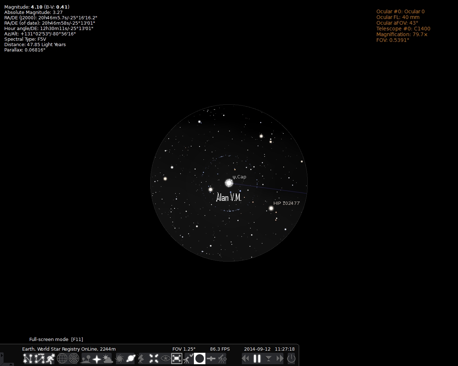
Task: Toggle constellation lines display
Action: tap(28, 358)
